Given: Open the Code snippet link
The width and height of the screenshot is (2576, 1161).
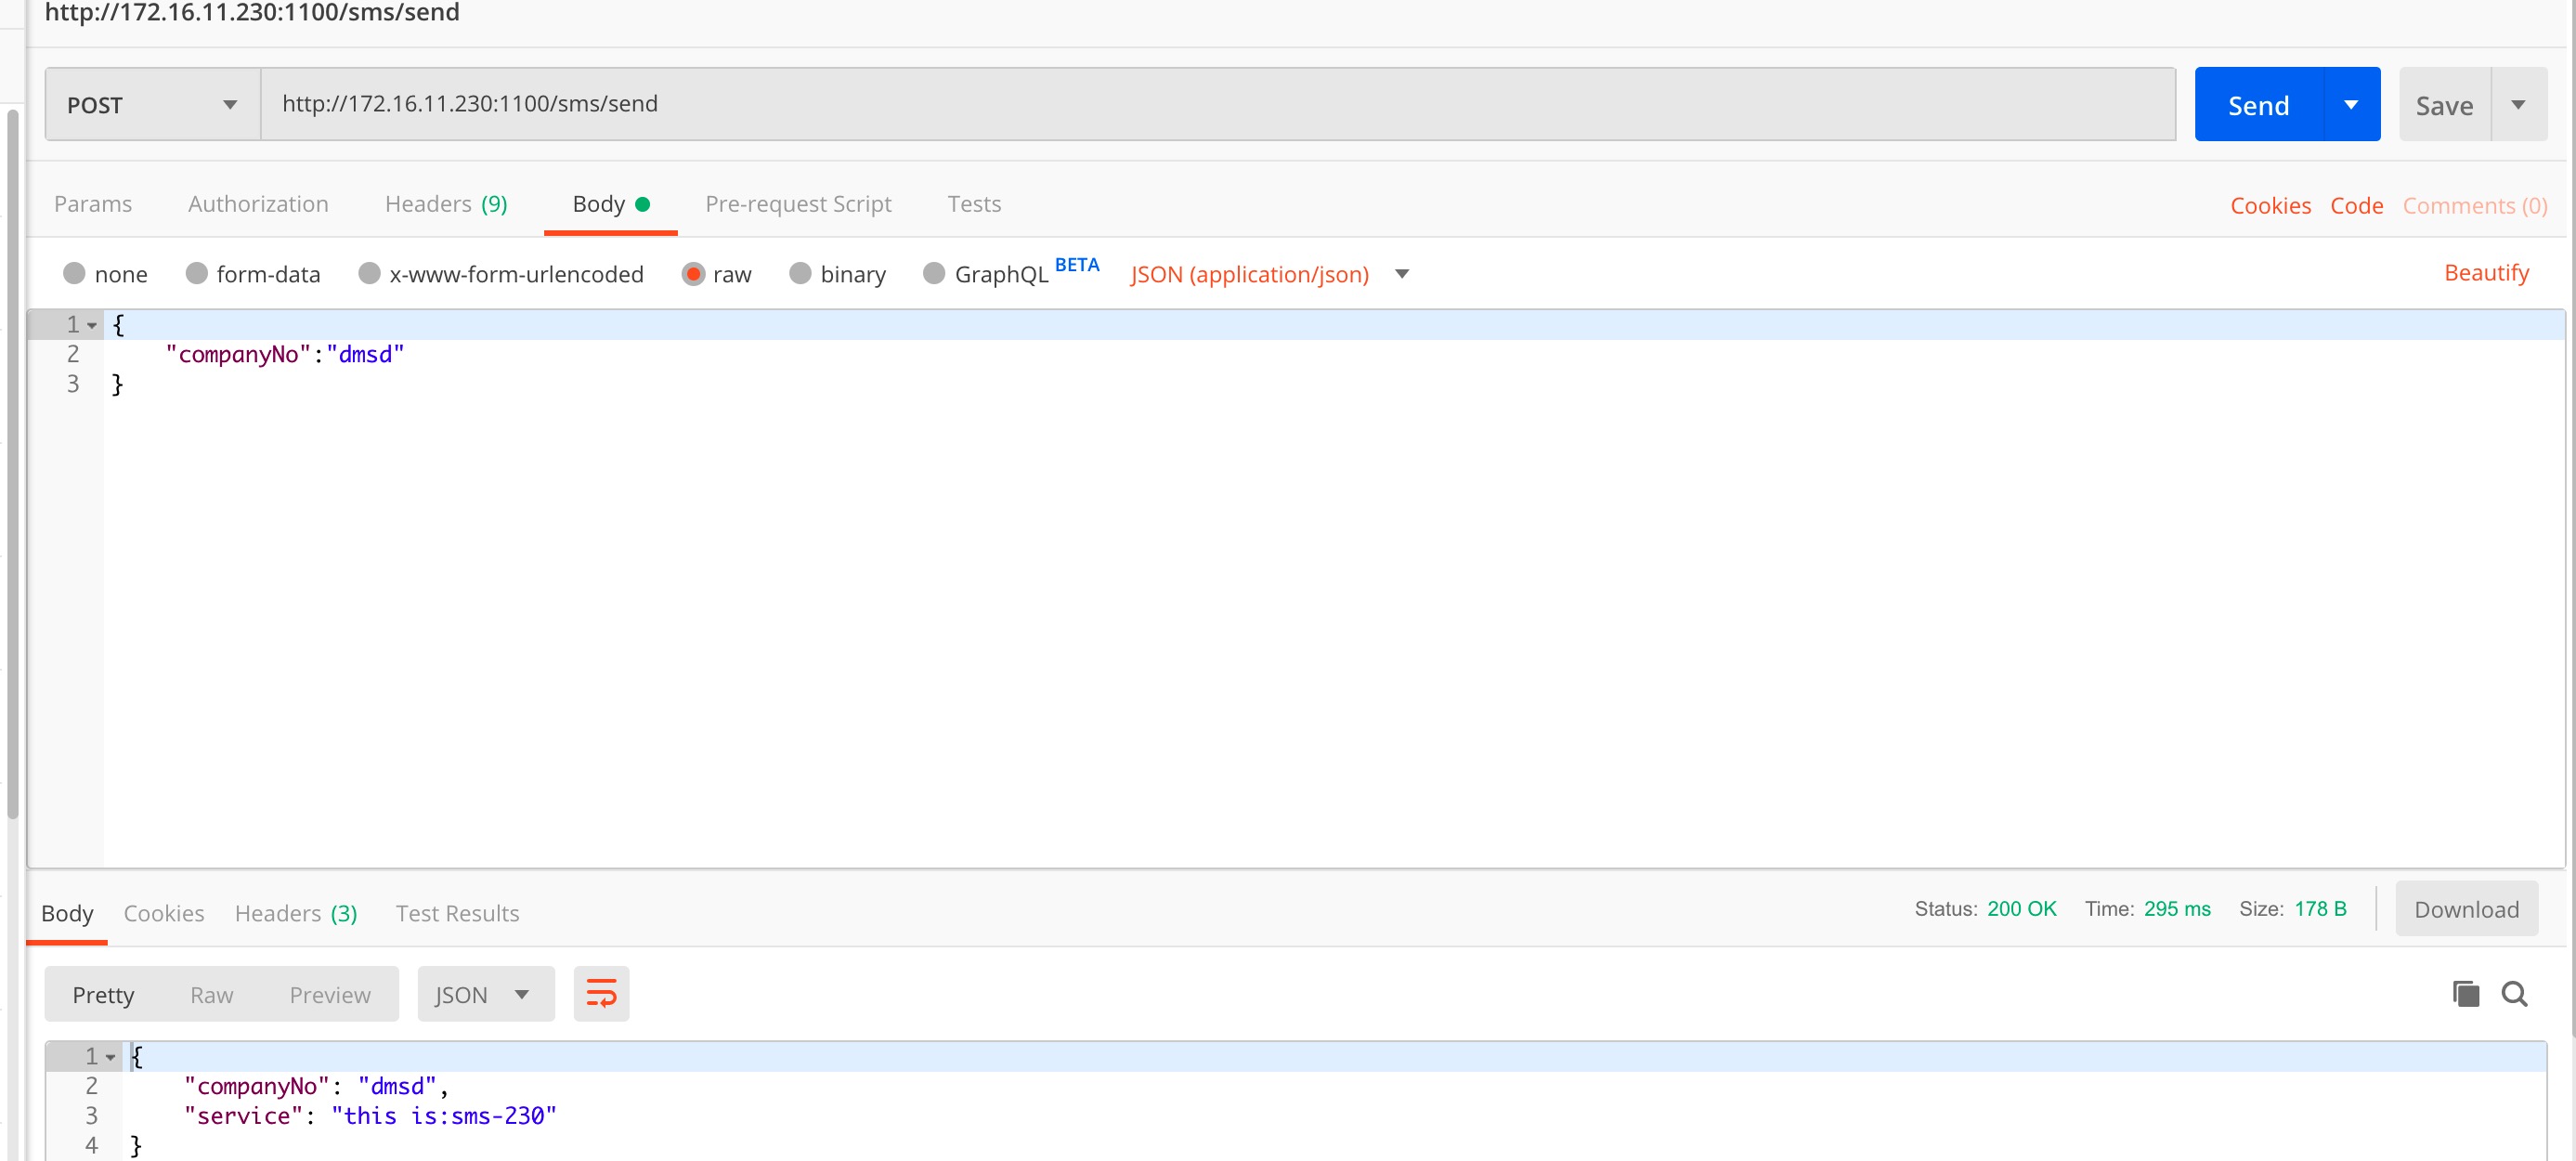Looking at the screenshot, I should [x=2356, y=205].
